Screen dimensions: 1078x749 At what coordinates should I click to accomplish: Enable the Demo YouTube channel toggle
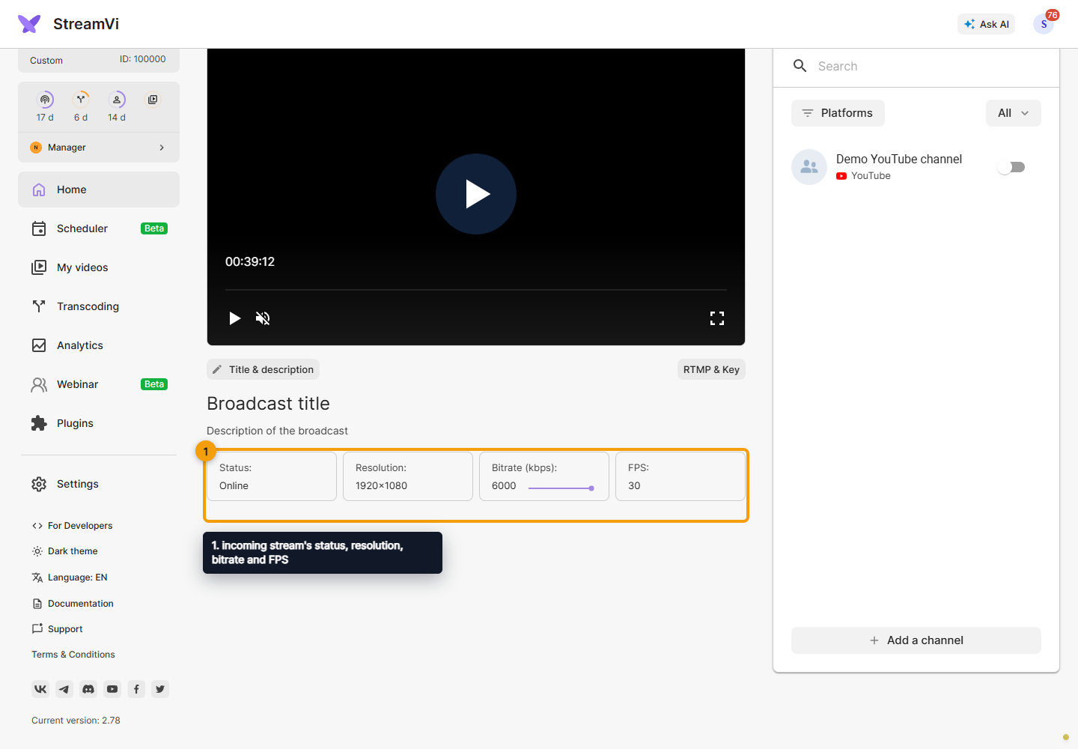pos(1011,167)
